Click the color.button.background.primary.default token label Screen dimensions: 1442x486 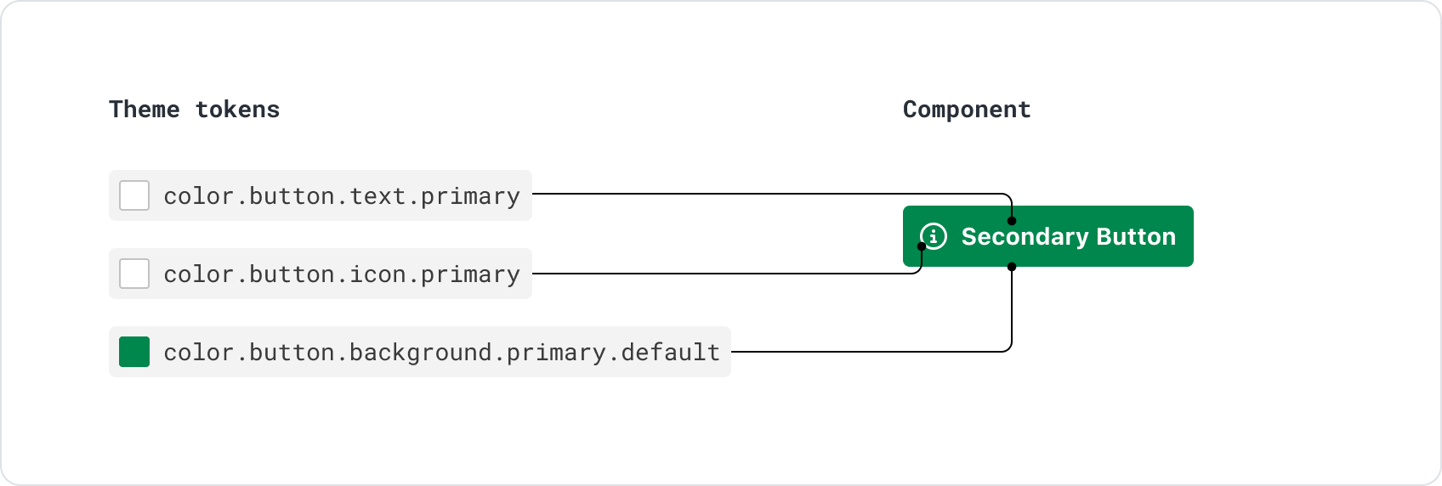441,353
